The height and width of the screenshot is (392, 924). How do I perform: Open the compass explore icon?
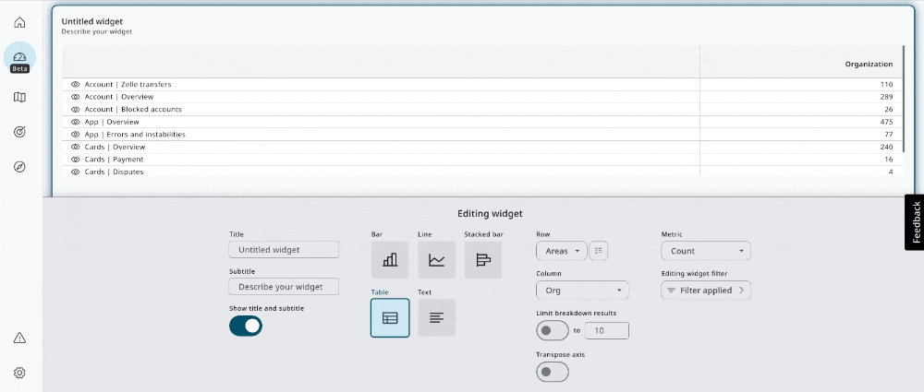(x=19, y=167)
